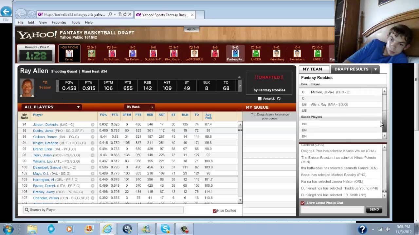The image size is (419, 235).
Task: Select Alley Oop jersey in draft order
Action: tap(174, 53)
